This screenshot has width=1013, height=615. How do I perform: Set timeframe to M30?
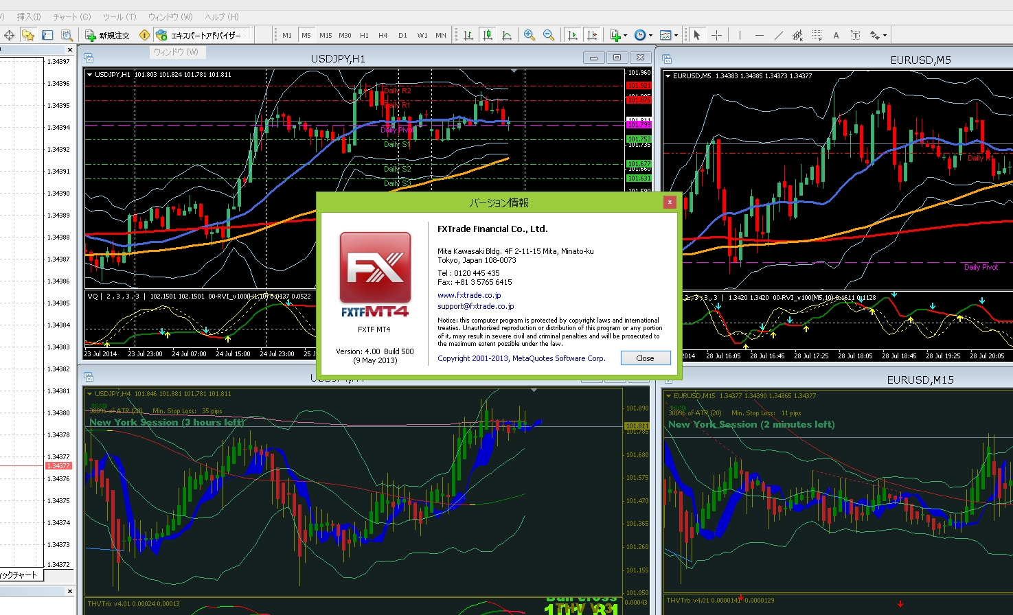pos(345,35)
